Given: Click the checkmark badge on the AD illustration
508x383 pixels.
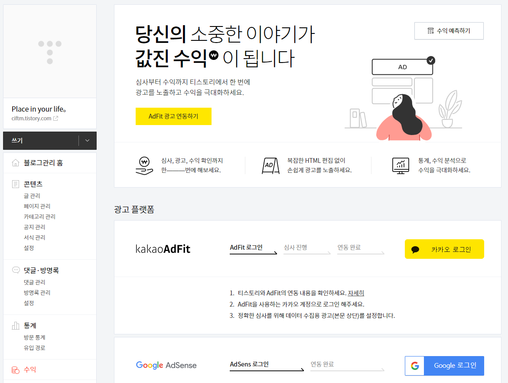Looking at the screenshot, I should pyautogui.click(x=430, y=60).
